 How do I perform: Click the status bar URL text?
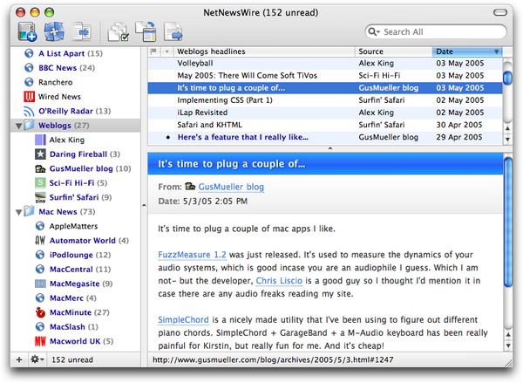[x=273, y=360]
